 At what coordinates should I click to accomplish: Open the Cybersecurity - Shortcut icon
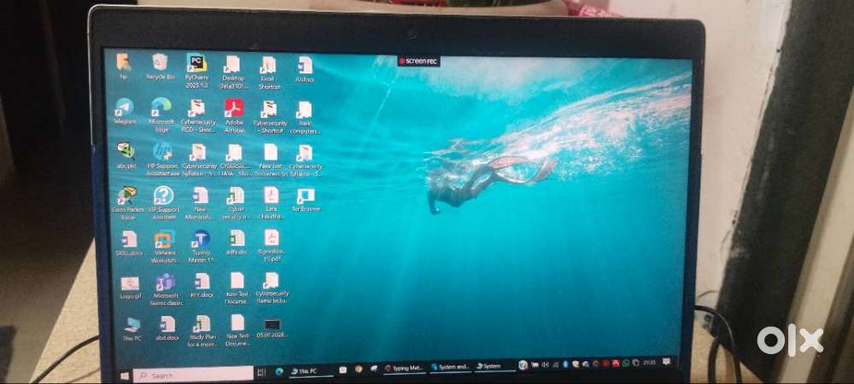270,116
